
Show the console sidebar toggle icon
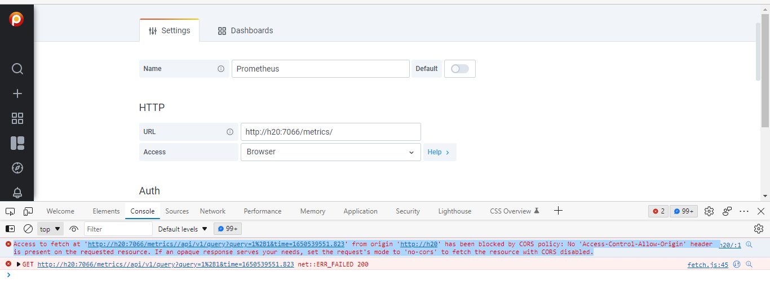point(10,229)
